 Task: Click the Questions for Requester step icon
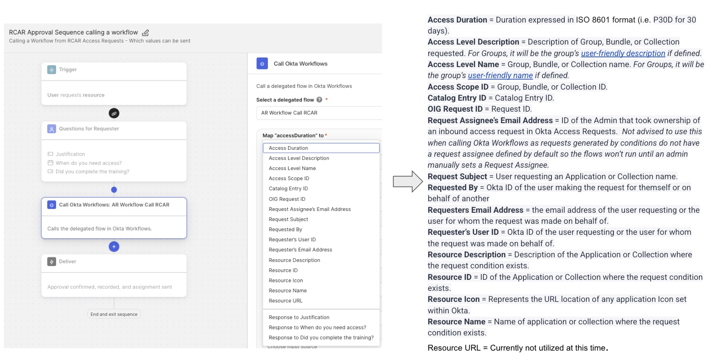51,129
